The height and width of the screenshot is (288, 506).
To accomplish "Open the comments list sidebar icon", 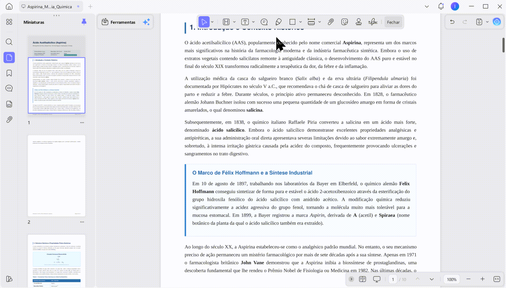I will point(9,88).
